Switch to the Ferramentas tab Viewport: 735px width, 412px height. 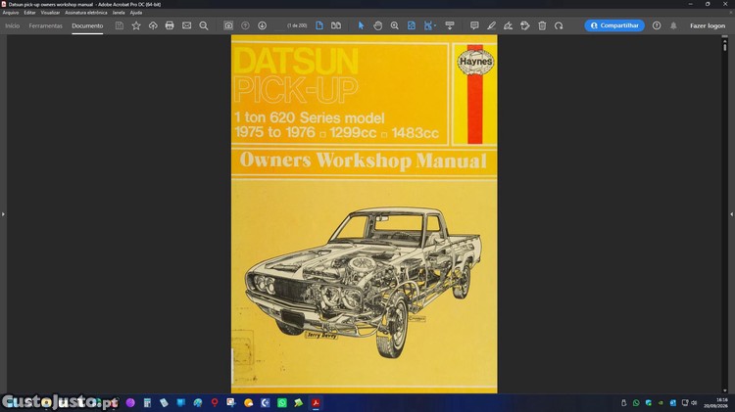pyautogui.click(x=45, y=25)
